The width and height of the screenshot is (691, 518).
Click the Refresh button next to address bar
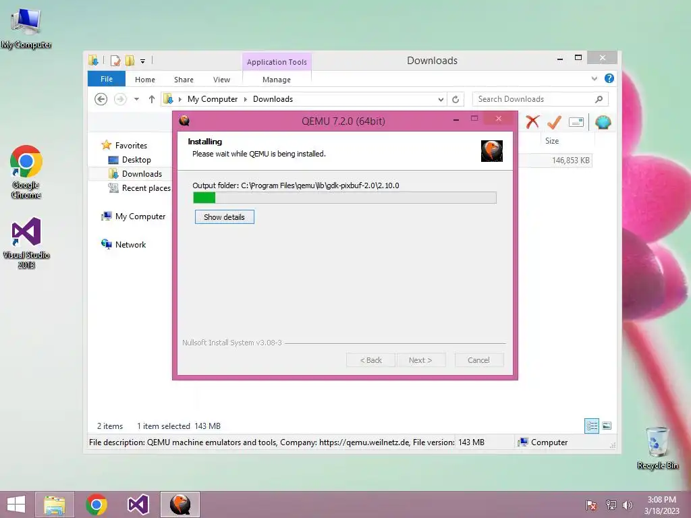[x=455, y=99]
